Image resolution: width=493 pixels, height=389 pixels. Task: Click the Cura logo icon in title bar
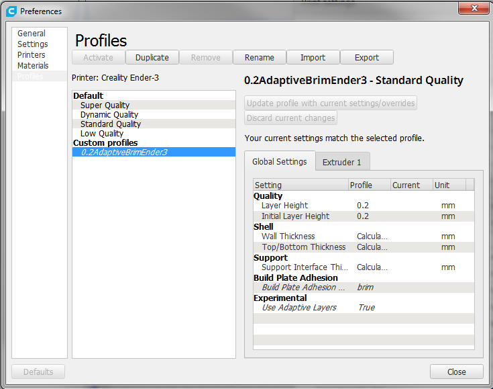click(x=11, y=11)
